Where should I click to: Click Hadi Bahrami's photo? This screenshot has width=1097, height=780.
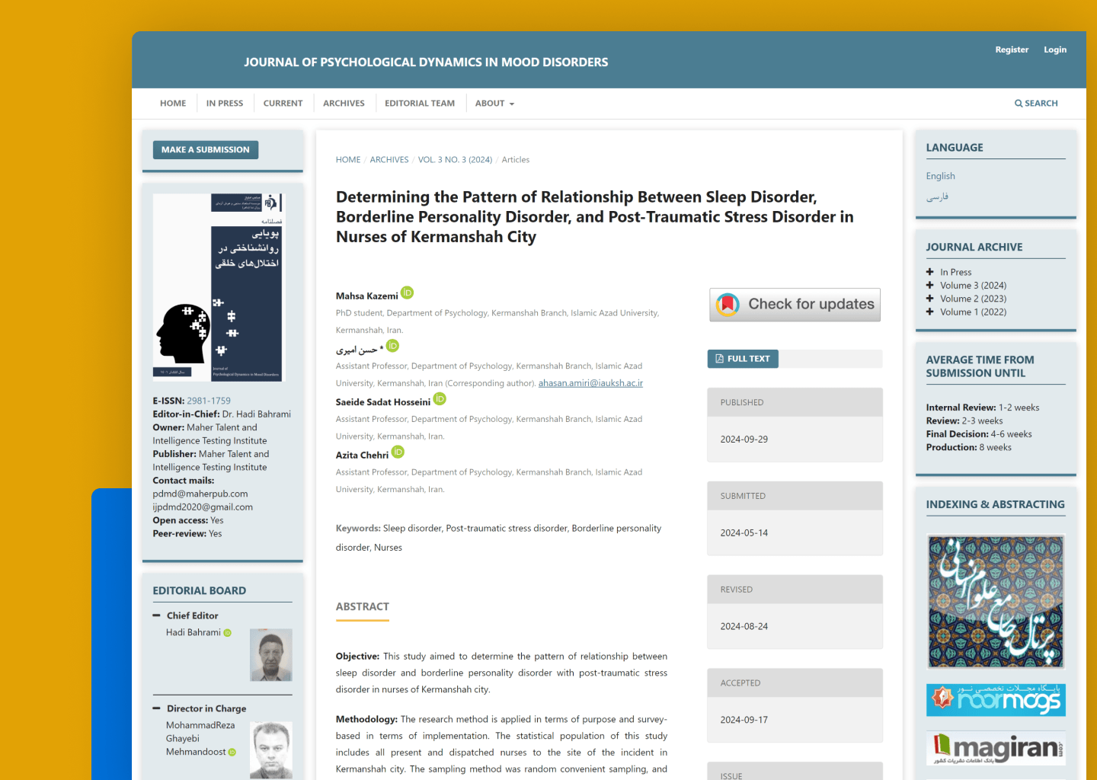tap(271, 655)
